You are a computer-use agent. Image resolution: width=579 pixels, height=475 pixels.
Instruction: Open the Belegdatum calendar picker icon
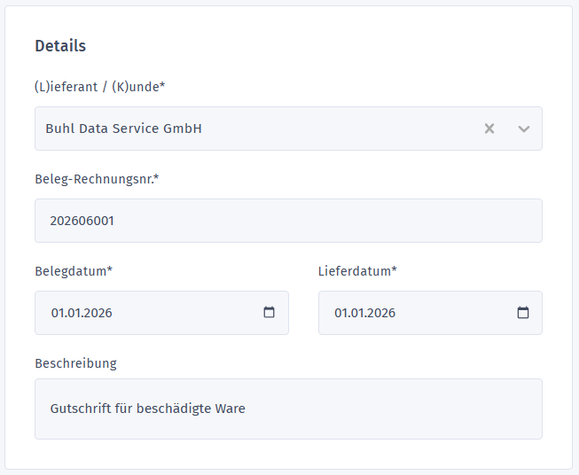269,312
